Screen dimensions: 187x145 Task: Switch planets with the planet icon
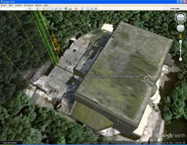tap(76, 9)
